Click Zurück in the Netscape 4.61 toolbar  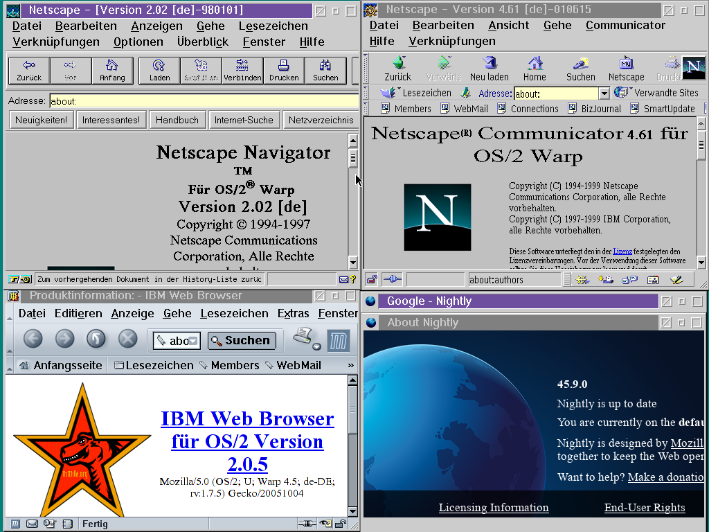coord(398,69)
